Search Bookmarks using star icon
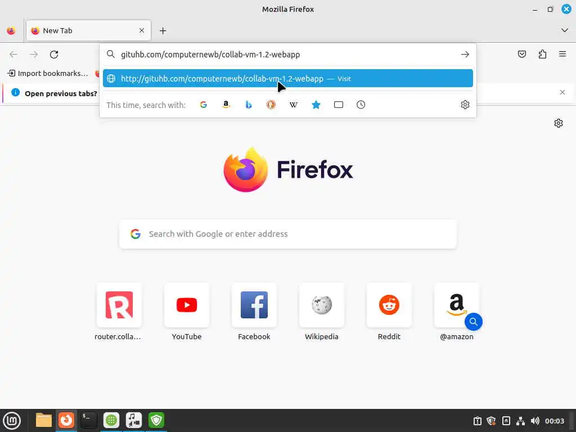This screenshot has width=576, height=432. [316, 105]
